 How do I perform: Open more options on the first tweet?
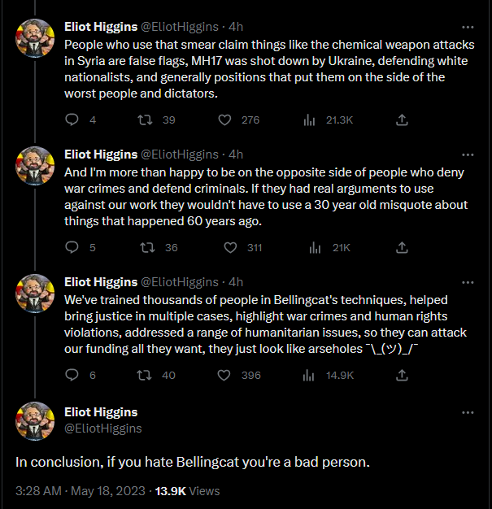tap(467, 27)
